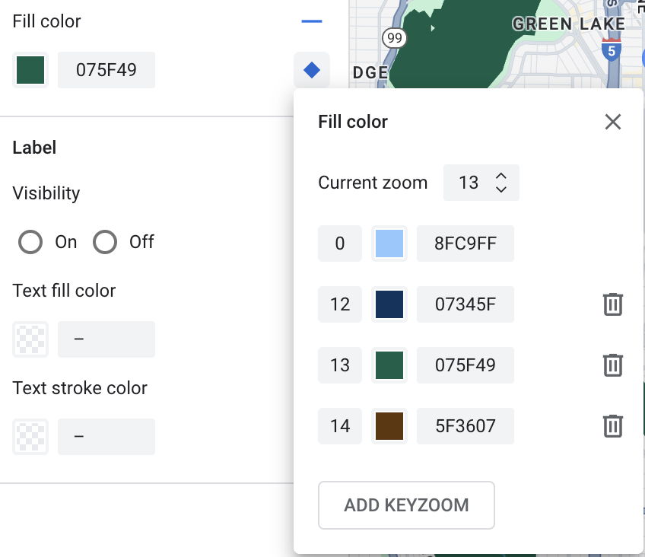The image size is (645, 557).
Task: Close the Fill color popup
Action: coord(613,122)
